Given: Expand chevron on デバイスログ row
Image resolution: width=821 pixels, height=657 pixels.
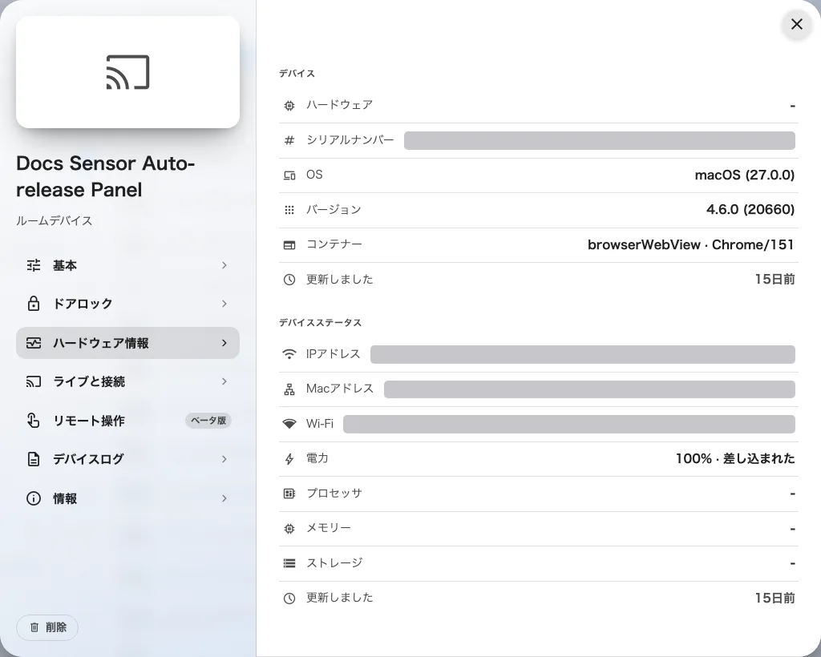Looking at the screenshot, I should (x=224, y=459).
